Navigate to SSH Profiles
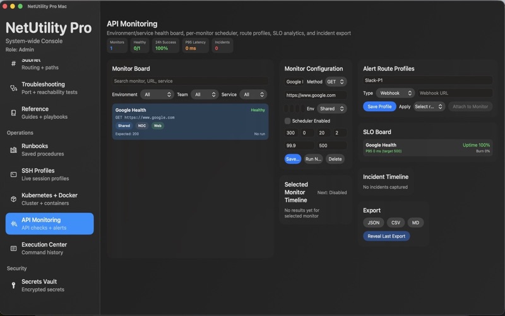The image size is (505, 316). 50,174
